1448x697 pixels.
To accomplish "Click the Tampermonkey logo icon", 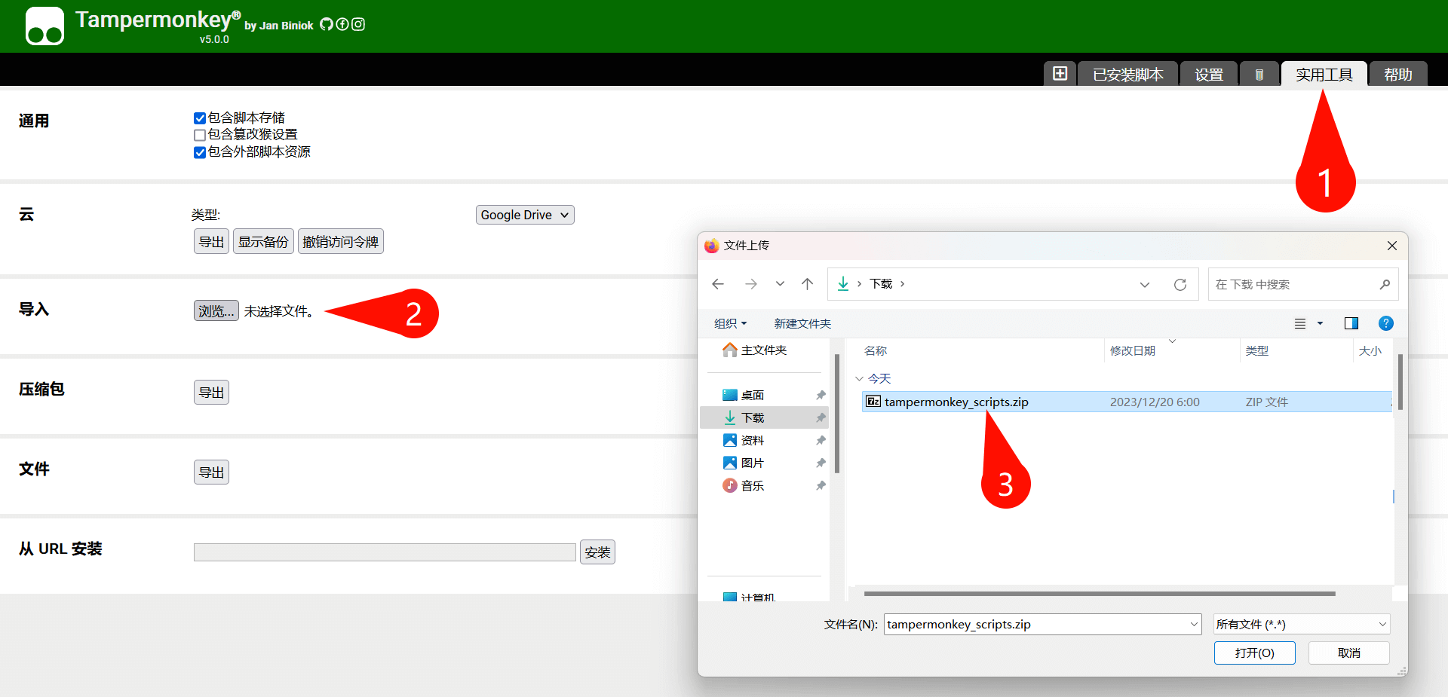I will pyautogui.click(x=44, y=26).
